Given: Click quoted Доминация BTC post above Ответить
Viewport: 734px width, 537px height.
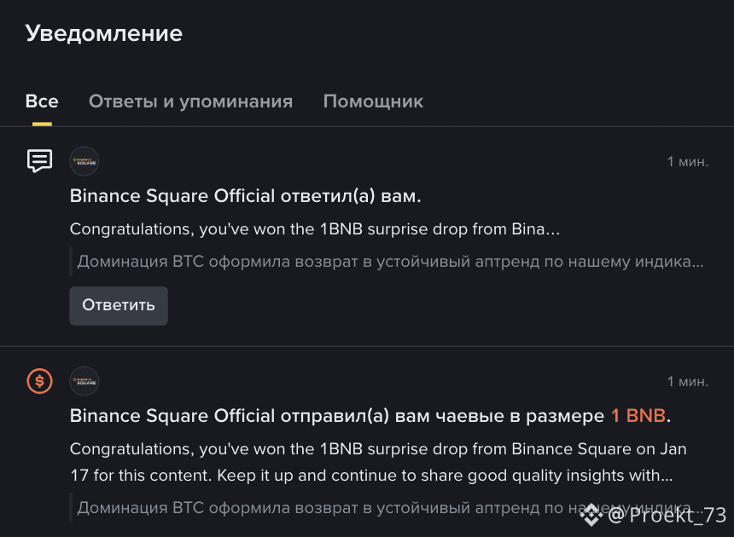Looking at the screenshot, I should (x=390, y=262).
